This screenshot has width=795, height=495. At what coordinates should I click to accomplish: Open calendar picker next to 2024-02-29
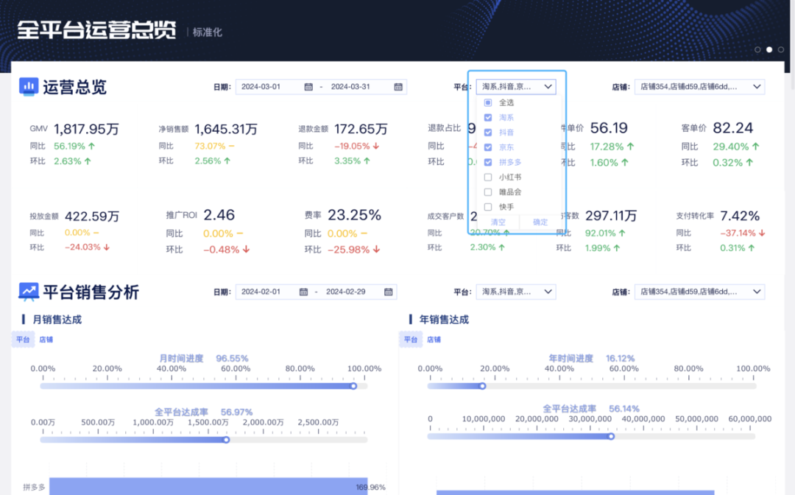[x=389, y=292]
